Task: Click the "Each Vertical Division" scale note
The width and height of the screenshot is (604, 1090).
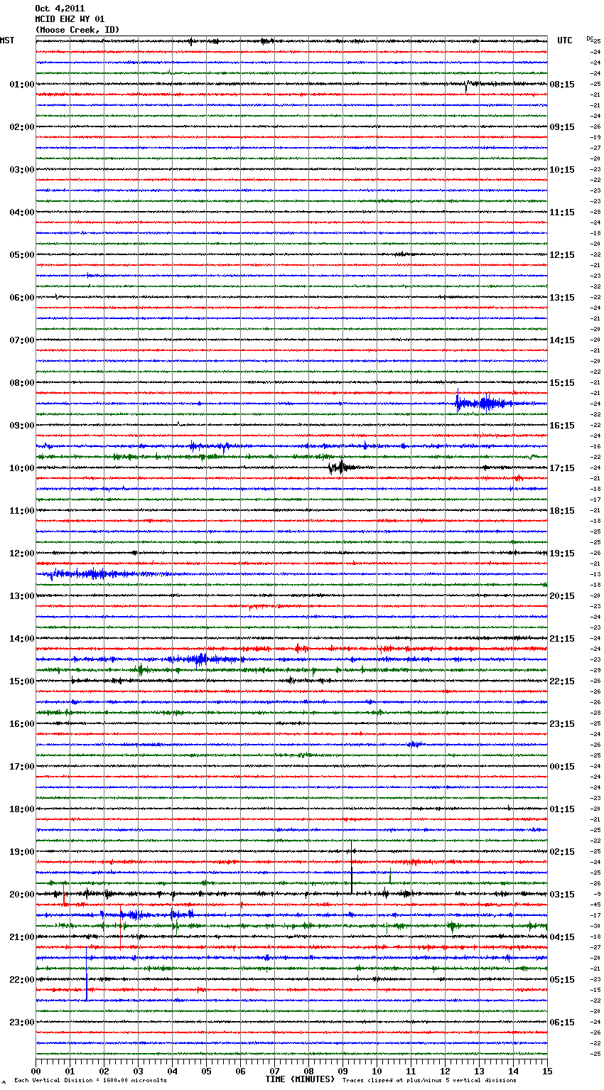Action: (90, 1080)
